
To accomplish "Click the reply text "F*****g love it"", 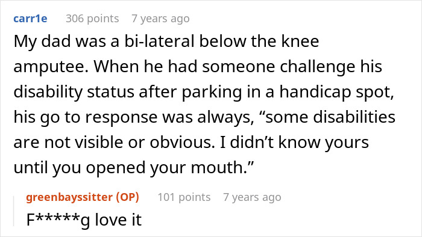I will point(84,220).
